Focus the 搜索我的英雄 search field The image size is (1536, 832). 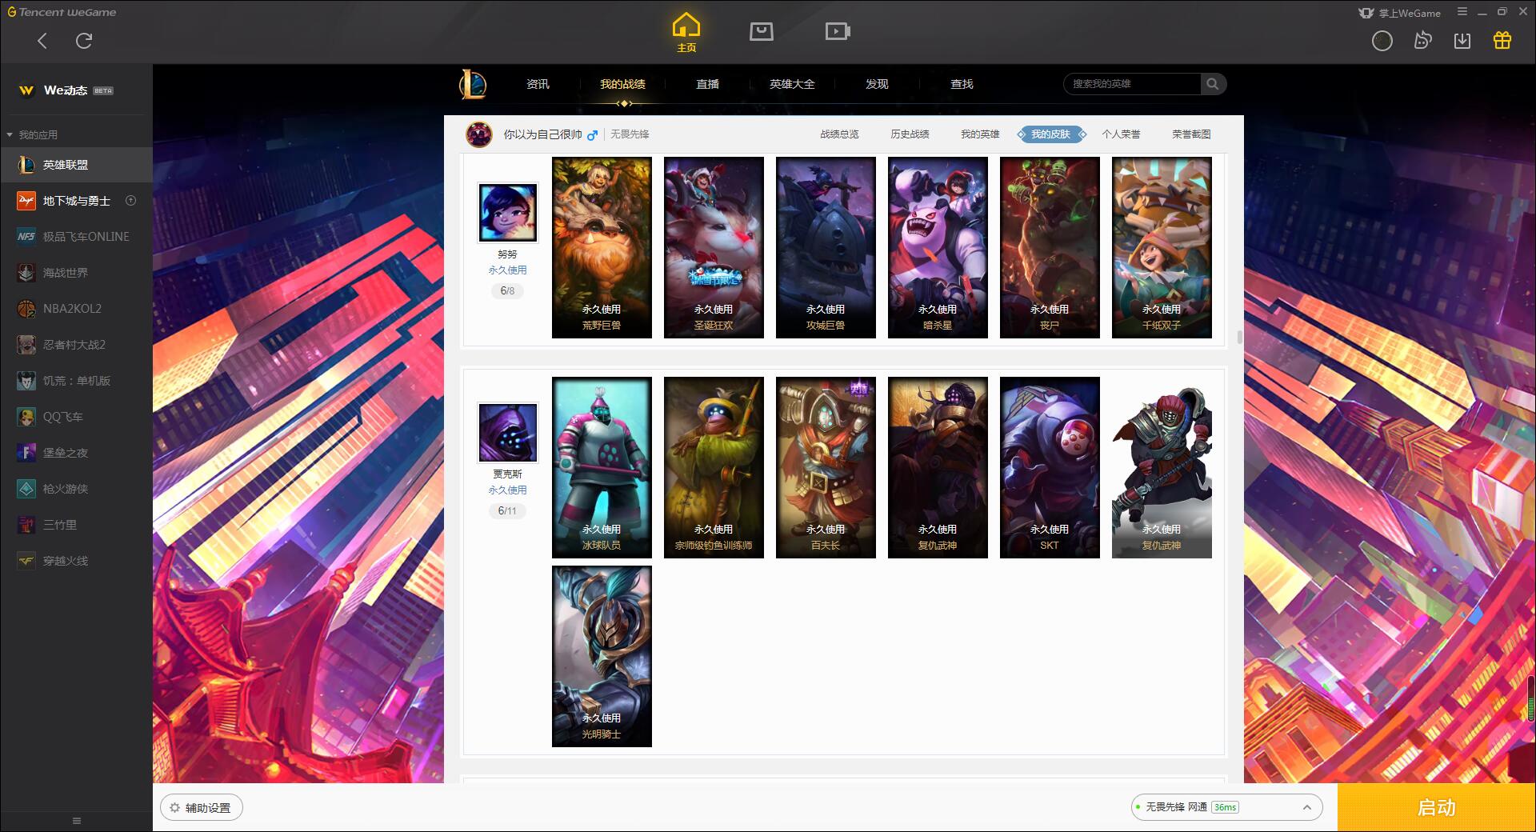[1132, 84]
